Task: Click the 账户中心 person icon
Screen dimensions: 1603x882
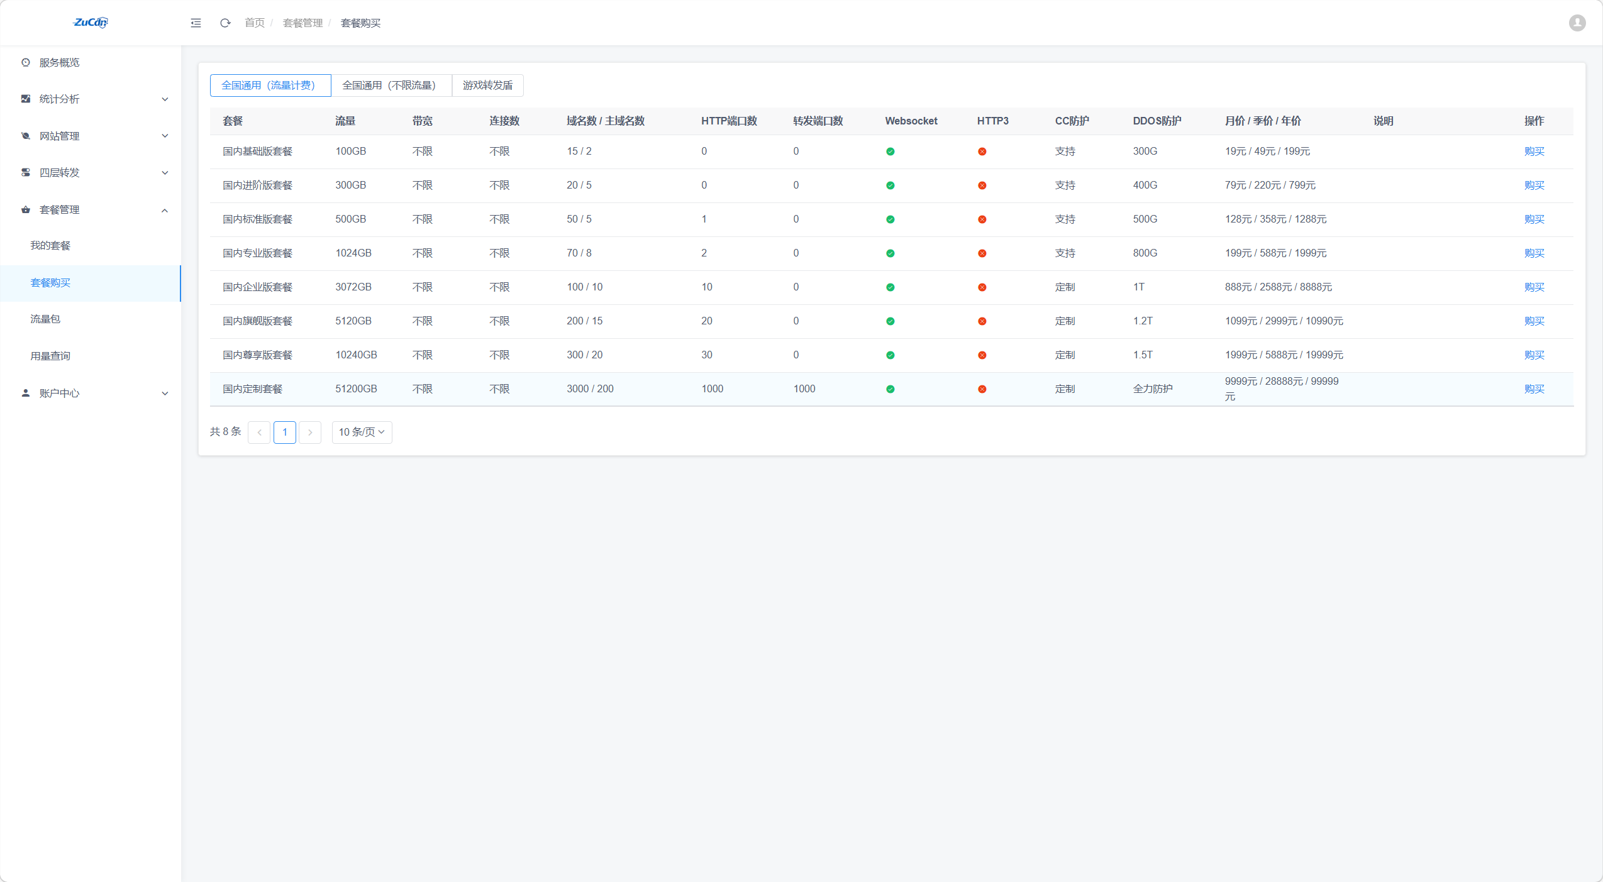Action: [26, 393]
